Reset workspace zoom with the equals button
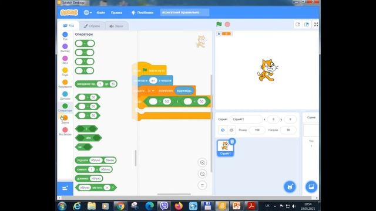Viewport: 376px width, 211px height. [202, 185]
